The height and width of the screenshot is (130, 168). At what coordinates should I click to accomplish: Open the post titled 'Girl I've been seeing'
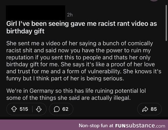click(x=82, y=27)
